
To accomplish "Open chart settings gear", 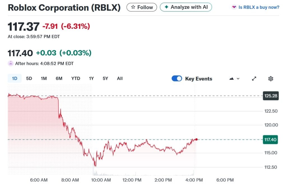I will tap(271, 79).
